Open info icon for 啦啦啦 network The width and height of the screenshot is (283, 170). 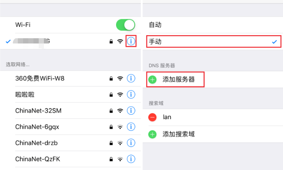[x=131, y=94]
